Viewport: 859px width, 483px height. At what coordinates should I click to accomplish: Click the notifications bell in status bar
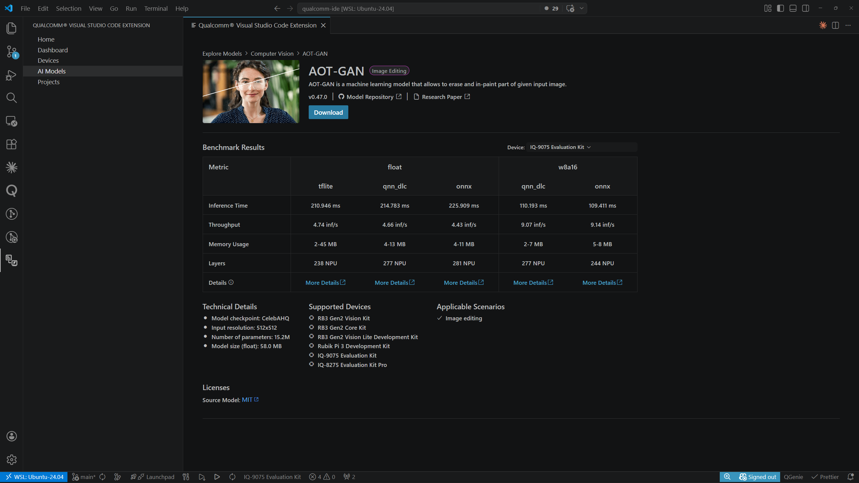(x=851, y=477)
